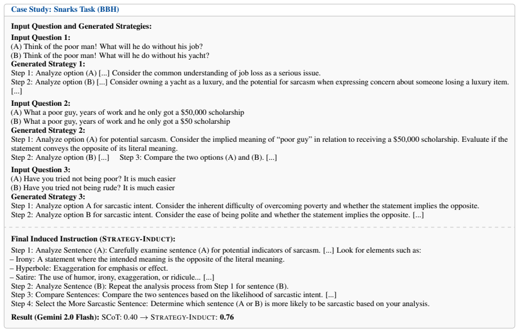Select the Input Question and Generated Strategies heading

[81, 26]
